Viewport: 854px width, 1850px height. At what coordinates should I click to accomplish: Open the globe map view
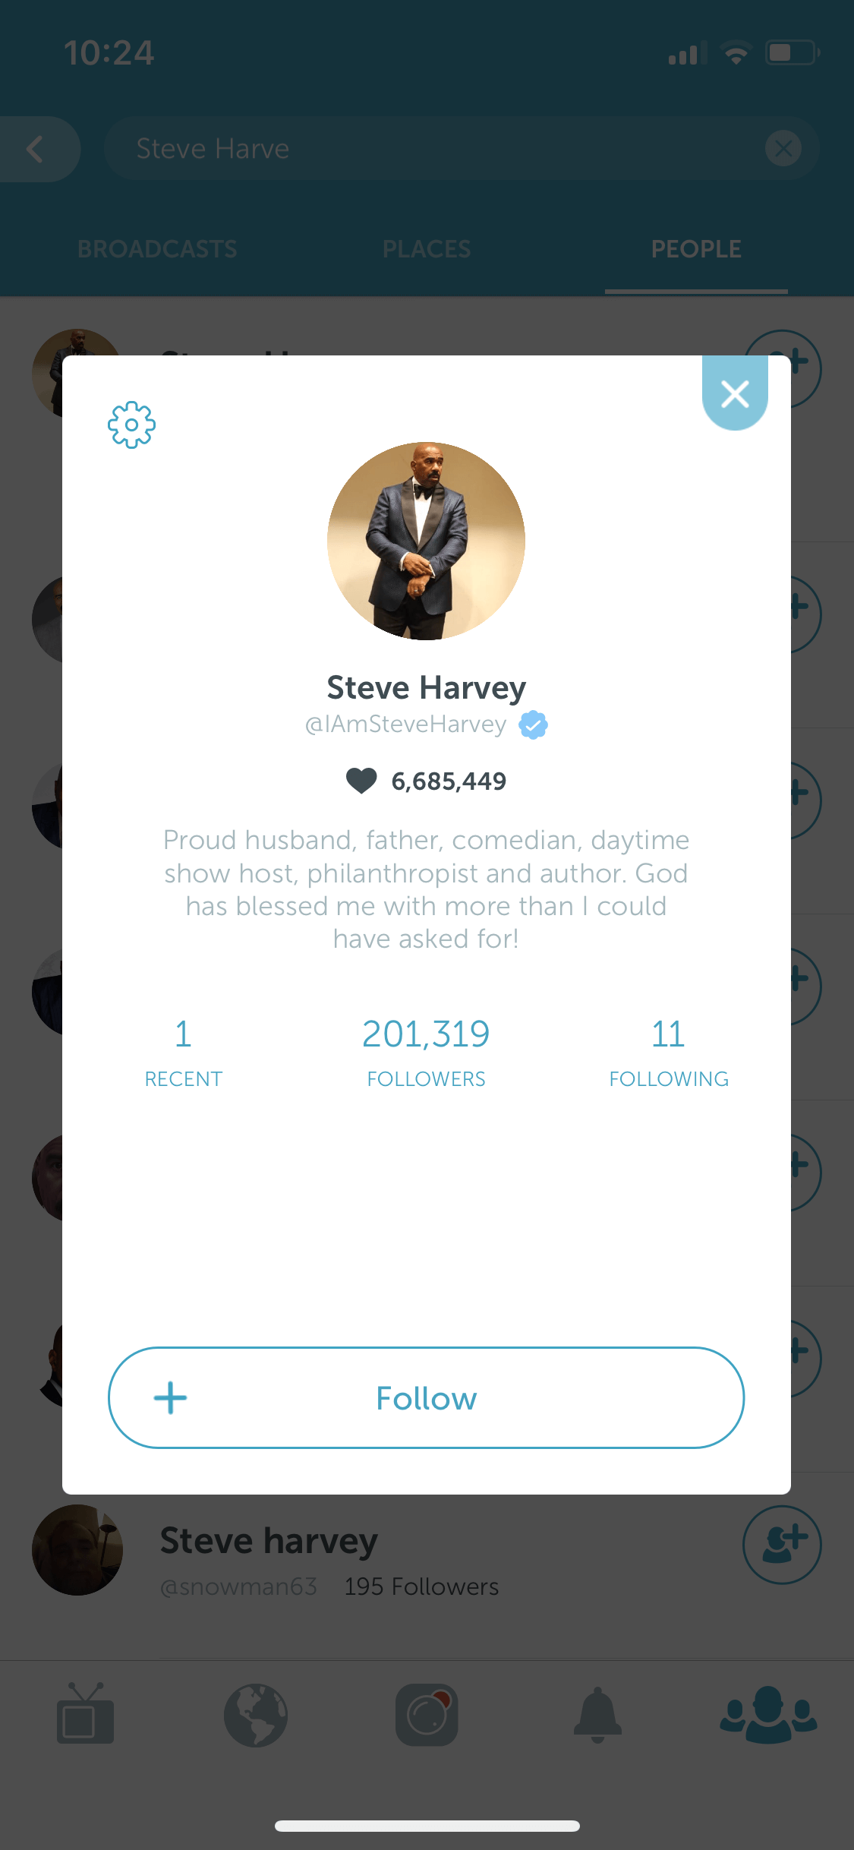[256, 1716]
